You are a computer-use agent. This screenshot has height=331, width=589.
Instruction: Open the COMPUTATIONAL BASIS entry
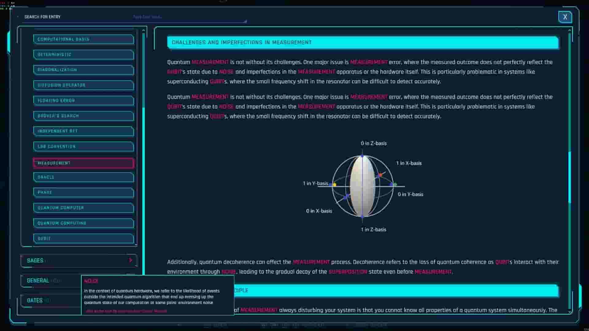pos(83,39)
